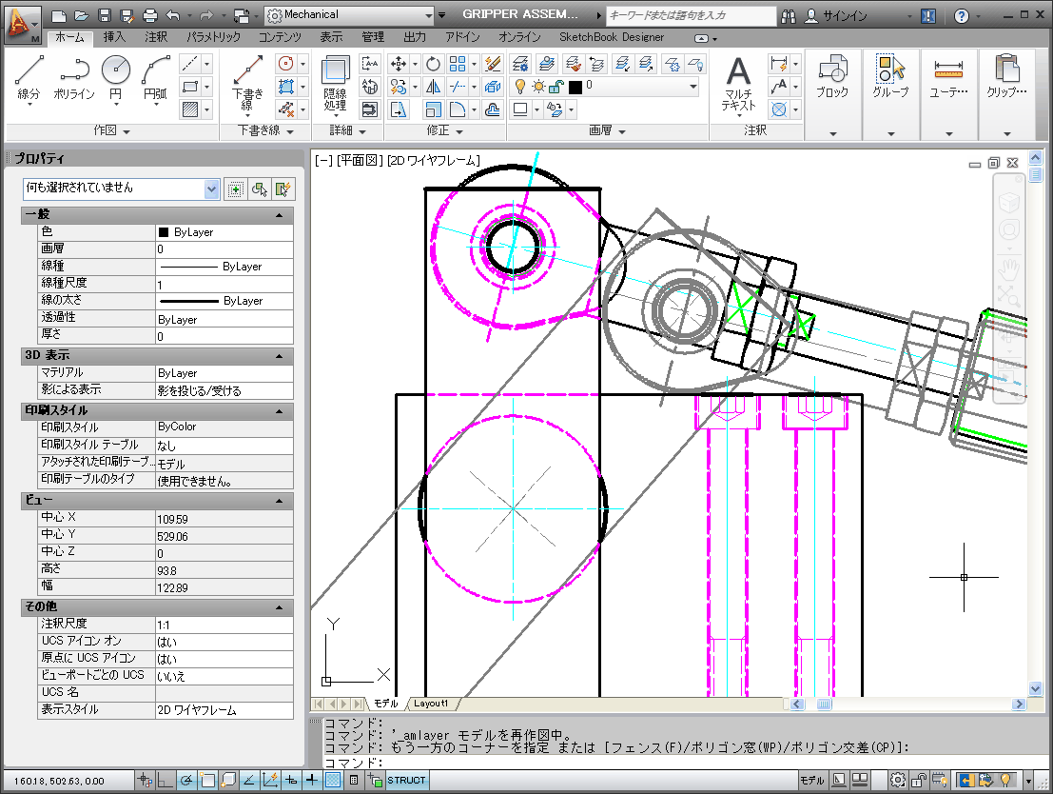Select the ポリライン (Polyline) tool

(x=74, y=78)
